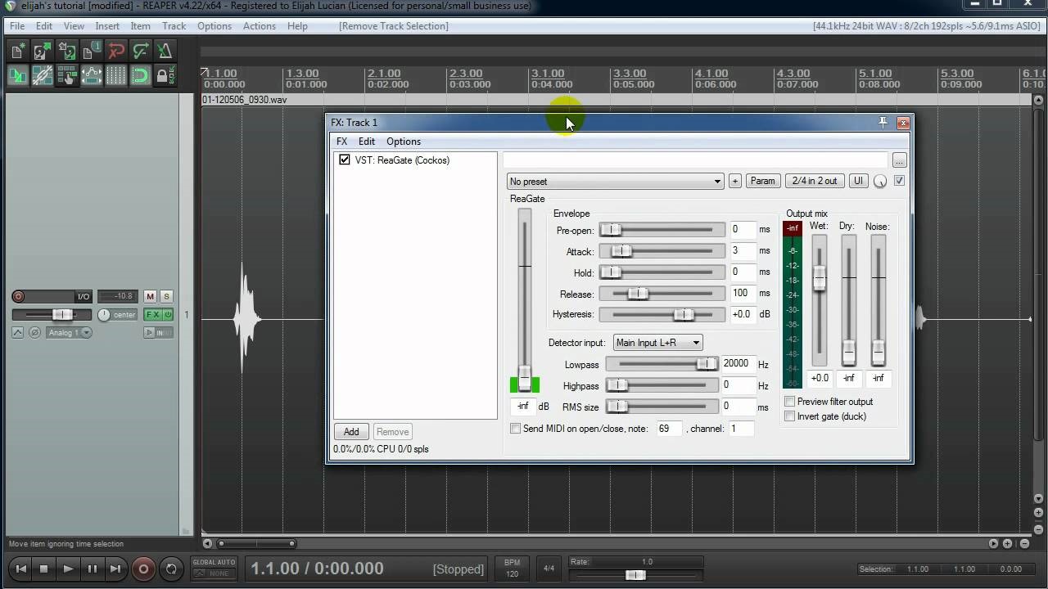Screen dimensions: 1048x589
Task: Enable Preview filter output checkbox
Action: pyautogui.click(x=790, y=402)
